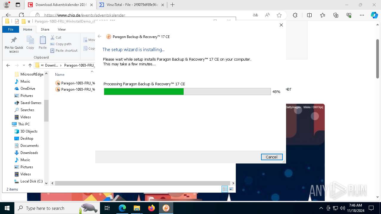Viewport: 381px width, 214px height.
Task: Open Browser essentials in Edge
Action: 349,15
